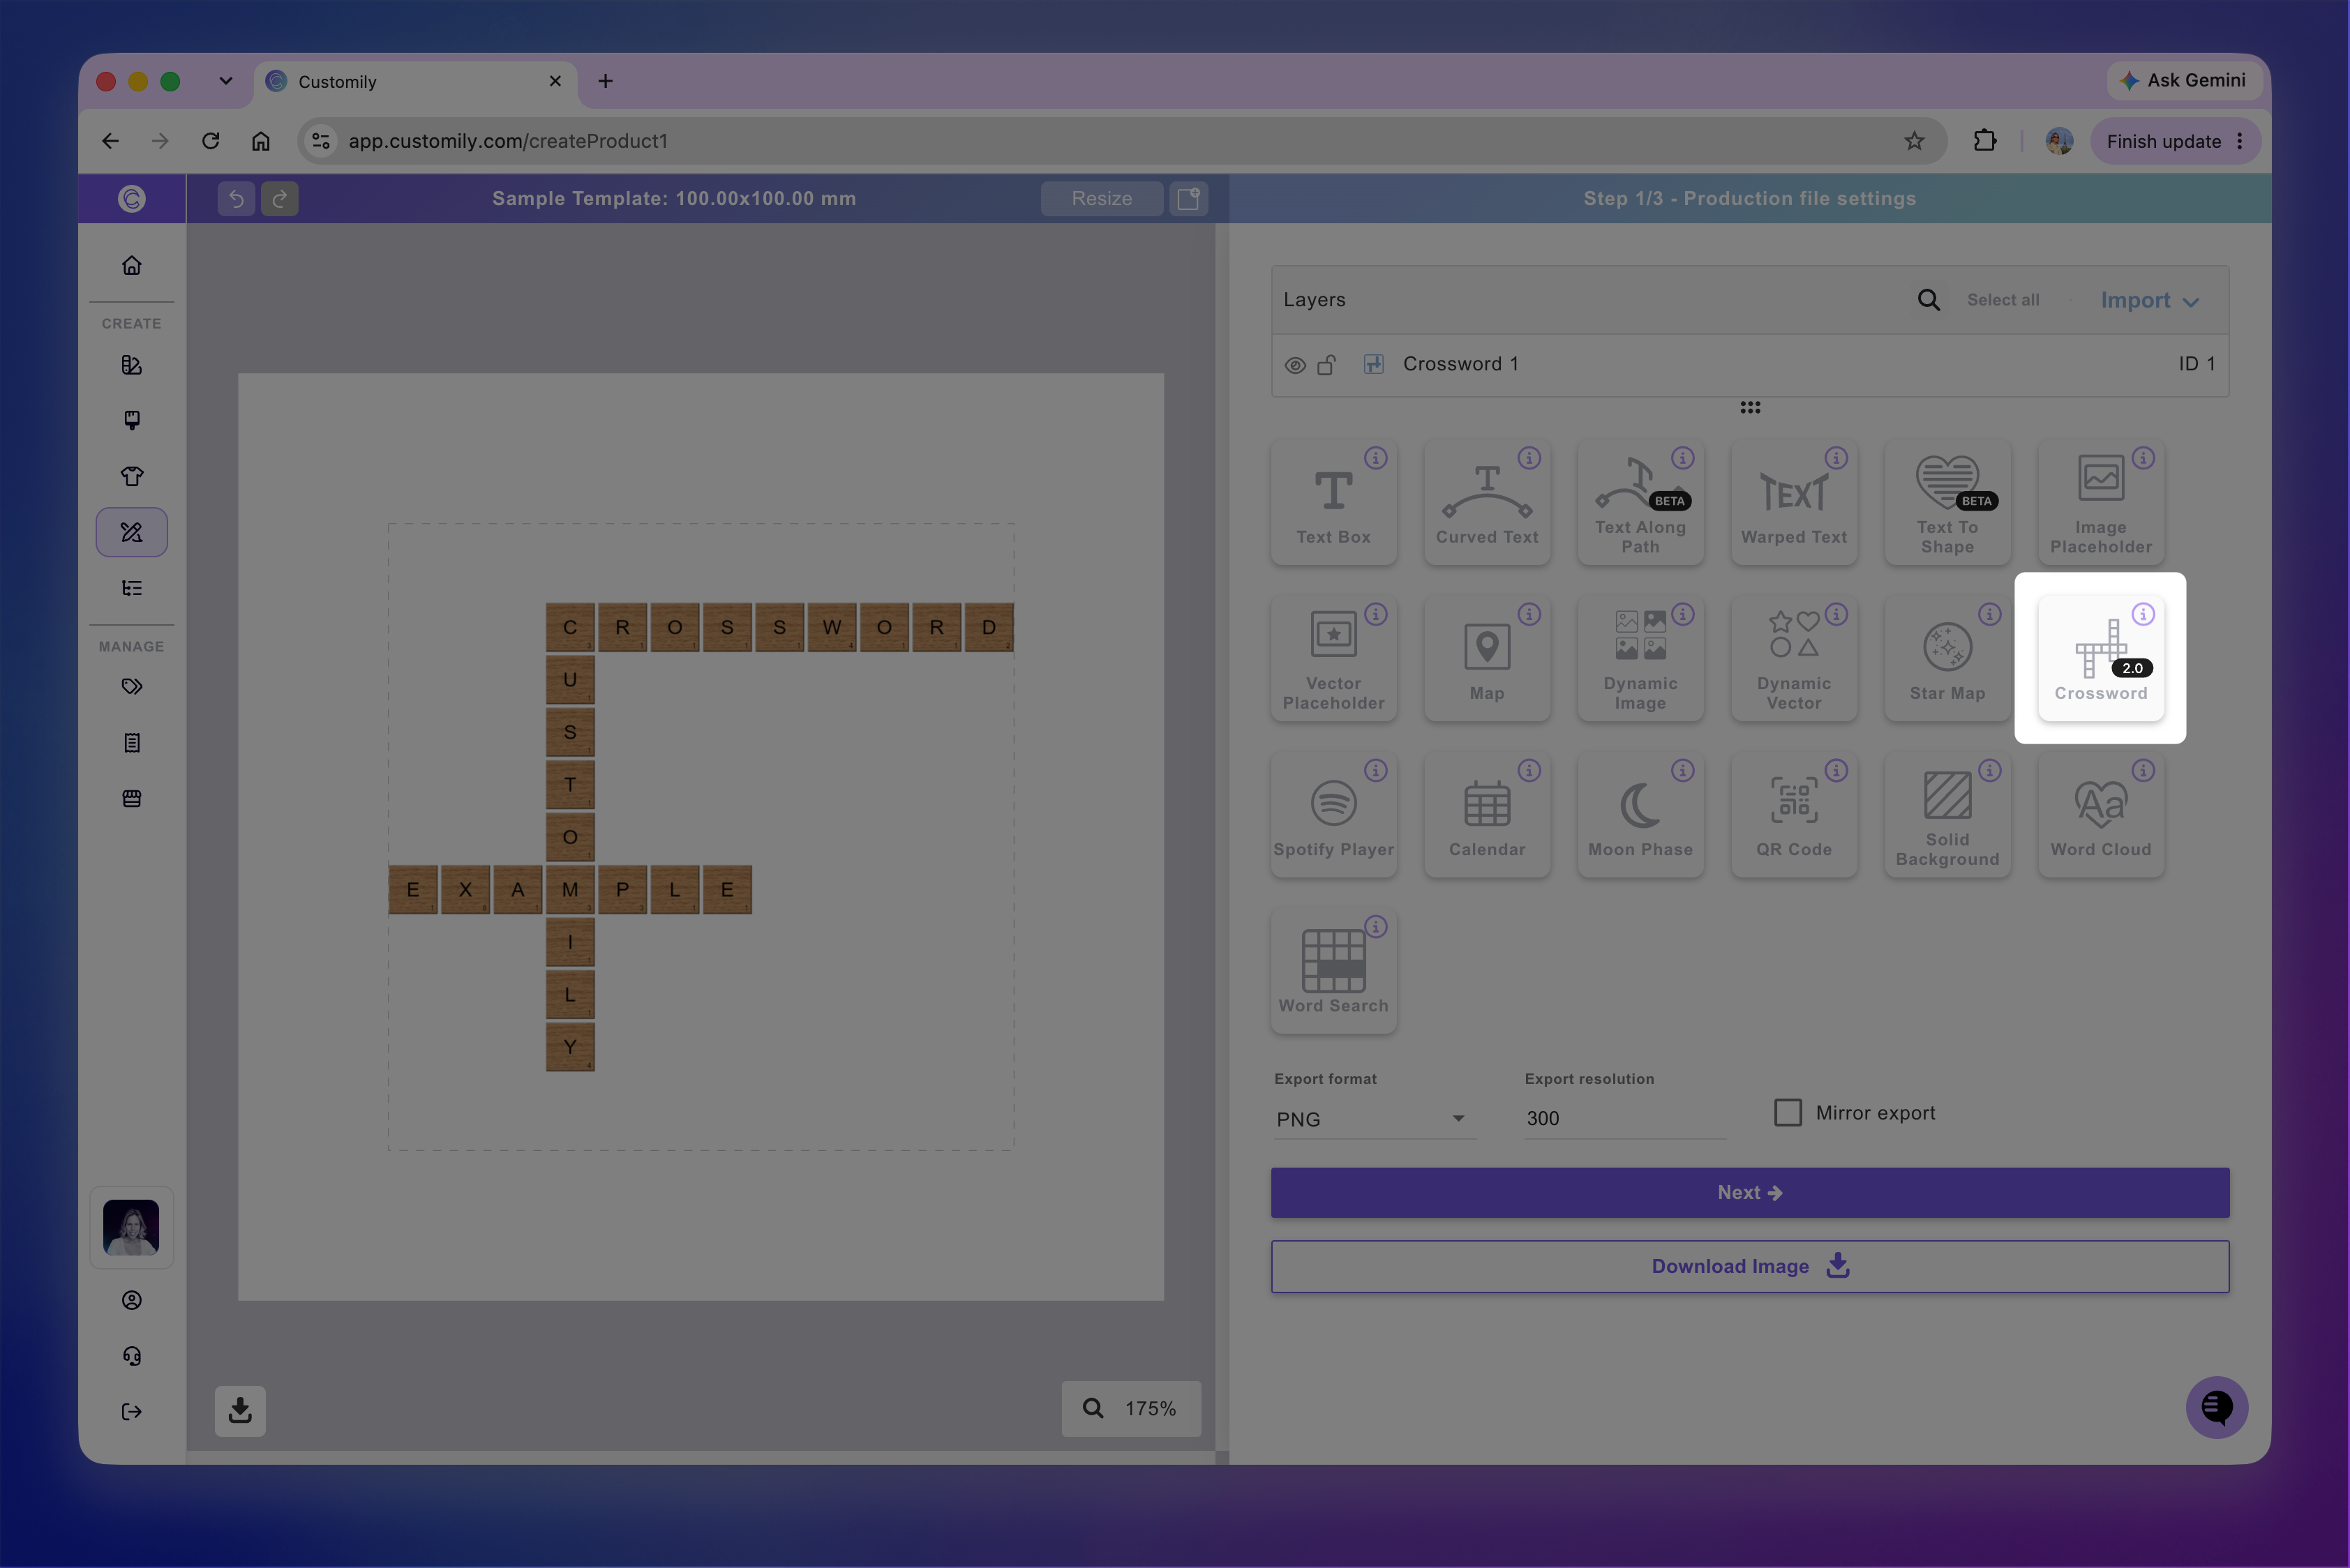Viewport: 2350px width, 1568px height.
Task: Open the chat support bubble
Action: (x=2216, y=1408)
